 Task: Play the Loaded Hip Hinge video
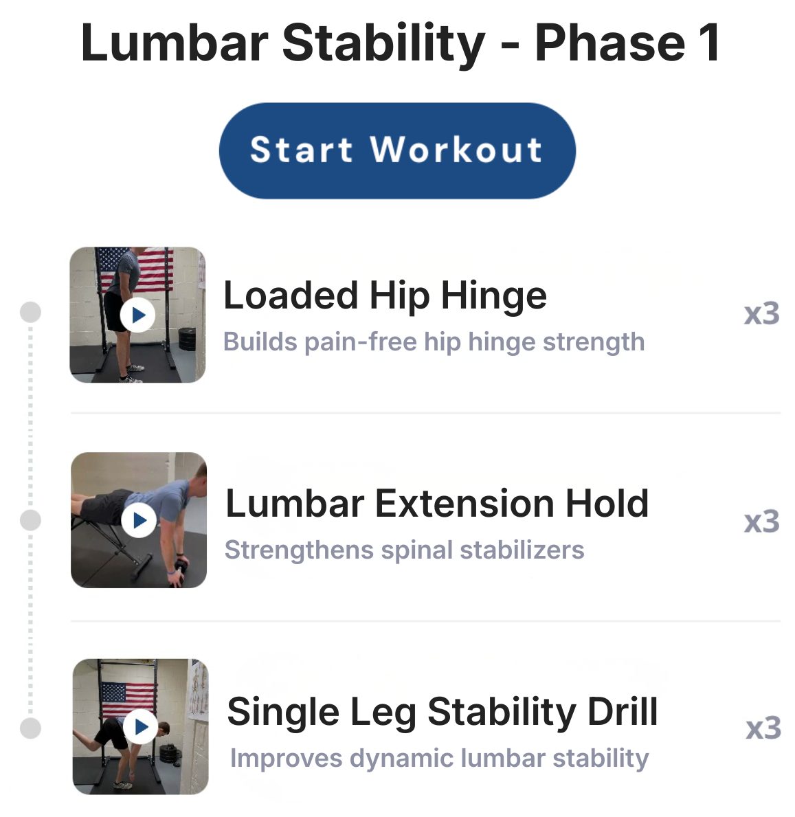138,315
